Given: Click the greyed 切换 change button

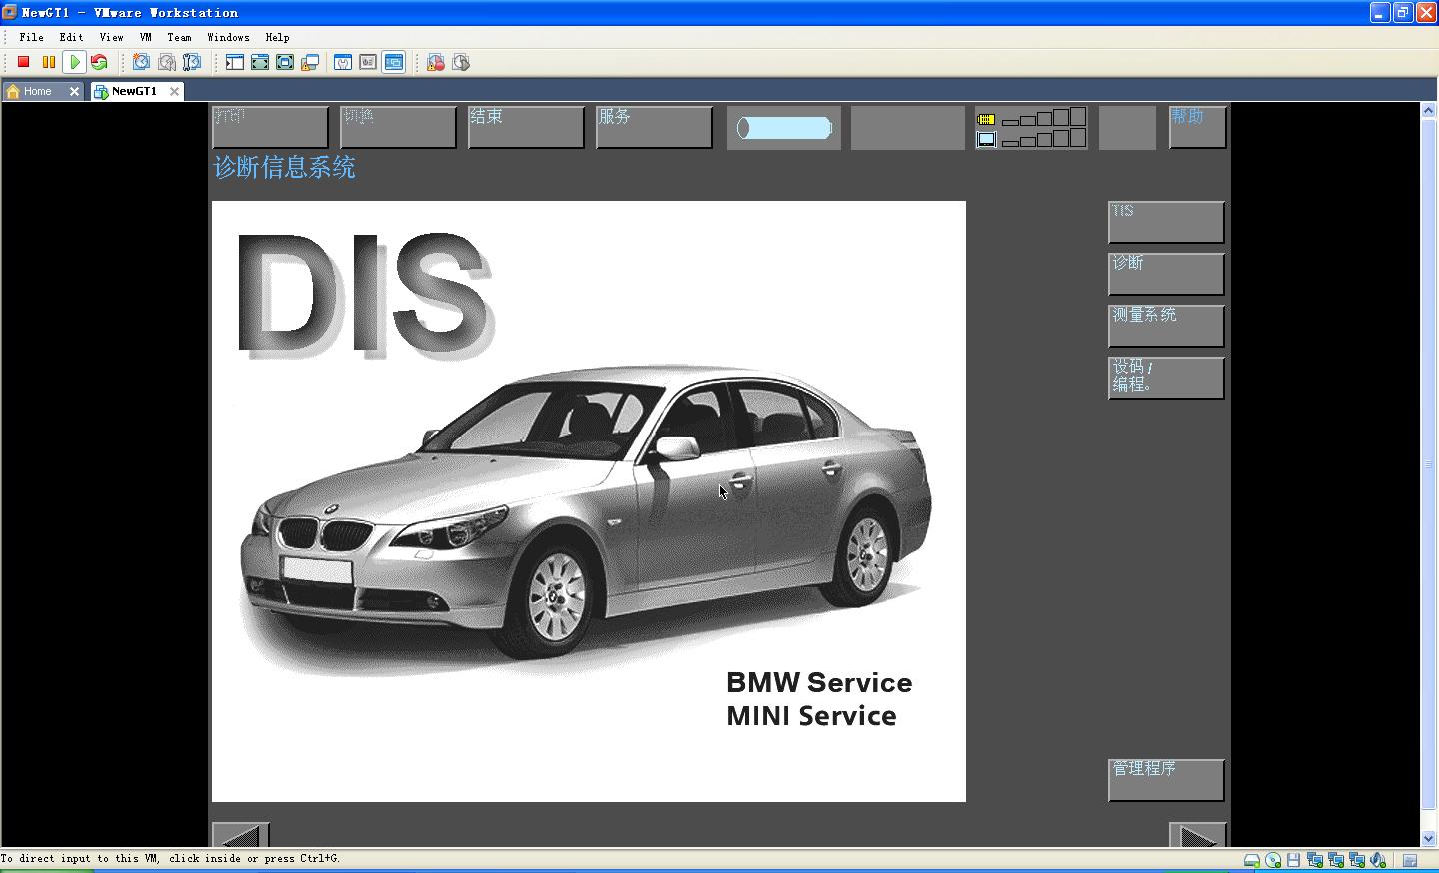Looking at the screenshot, I should pyautogui.click(x=398, y=127).
